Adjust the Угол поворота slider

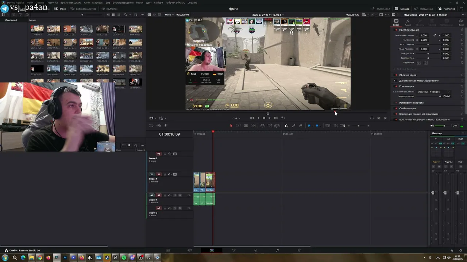coord(428,44)
